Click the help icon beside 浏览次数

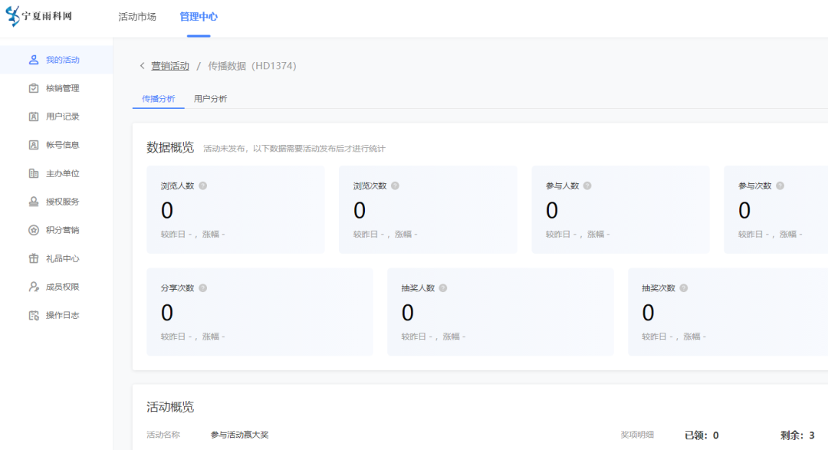point(395,186)
